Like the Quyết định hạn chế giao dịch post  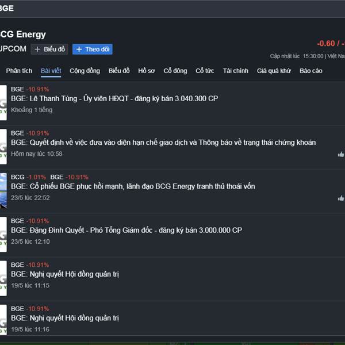(341, 155)
